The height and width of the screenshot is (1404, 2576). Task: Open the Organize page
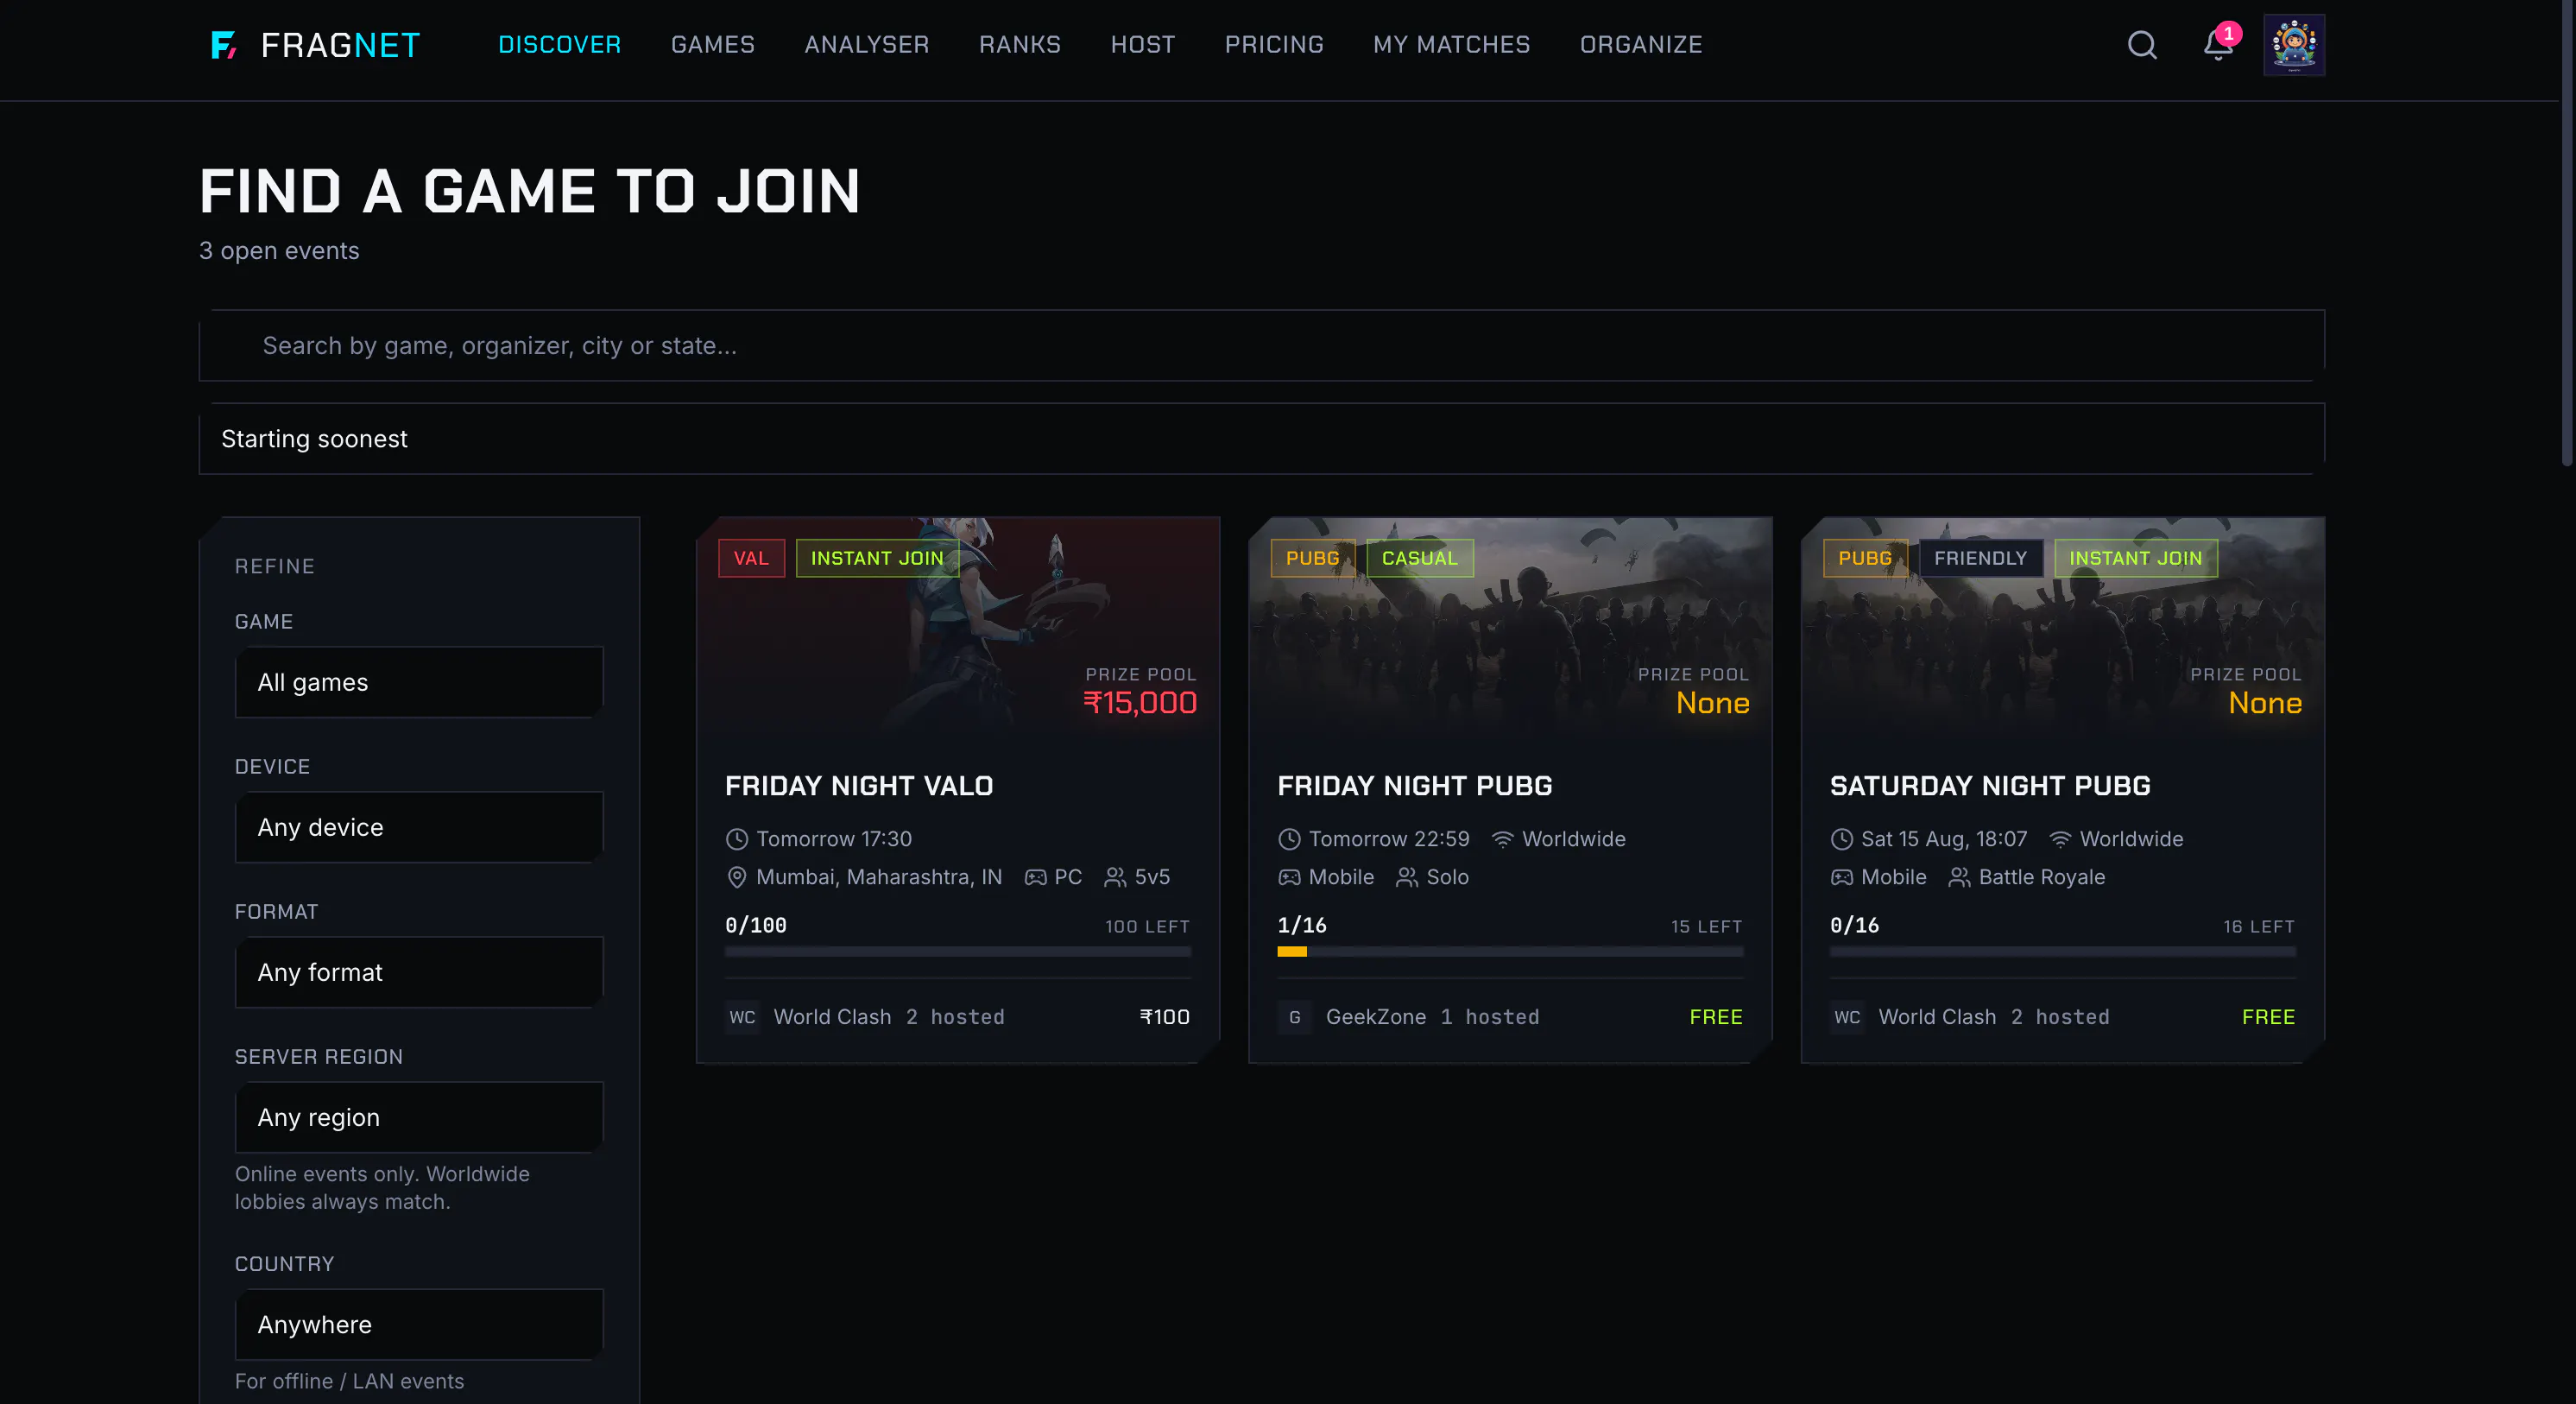[x=1641, y=45]
